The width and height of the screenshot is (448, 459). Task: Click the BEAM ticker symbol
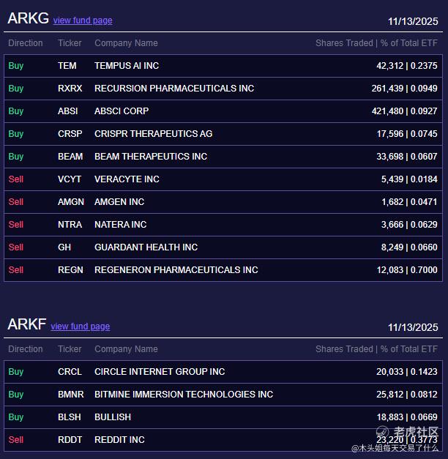point(70,157)
